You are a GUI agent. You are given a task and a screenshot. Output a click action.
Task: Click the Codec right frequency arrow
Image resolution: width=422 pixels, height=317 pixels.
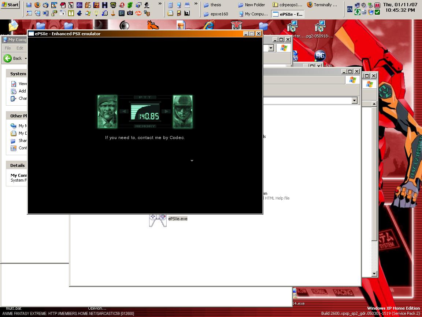tap(166, 112)
